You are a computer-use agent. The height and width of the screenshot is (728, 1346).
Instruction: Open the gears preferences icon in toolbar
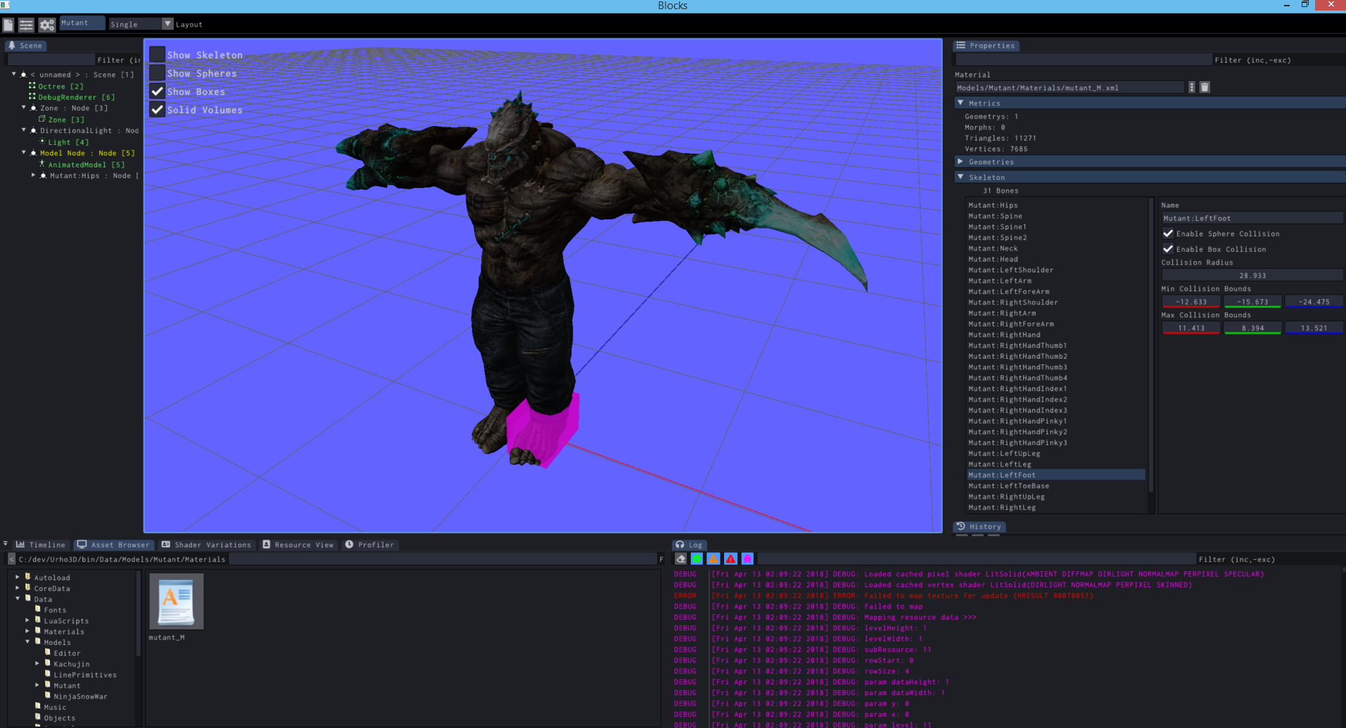coord(46,25)
